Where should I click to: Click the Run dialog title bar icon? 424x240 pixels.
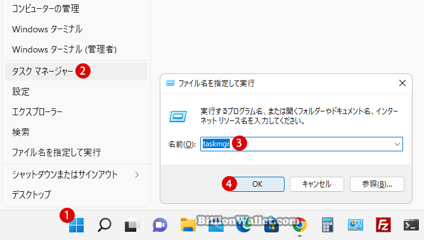coord(170,83)
